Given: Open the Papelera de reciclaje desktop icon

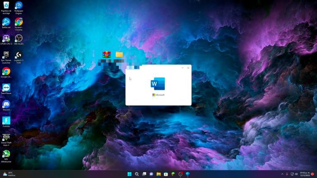Looking at the screenshot, I should pos(6,5).
